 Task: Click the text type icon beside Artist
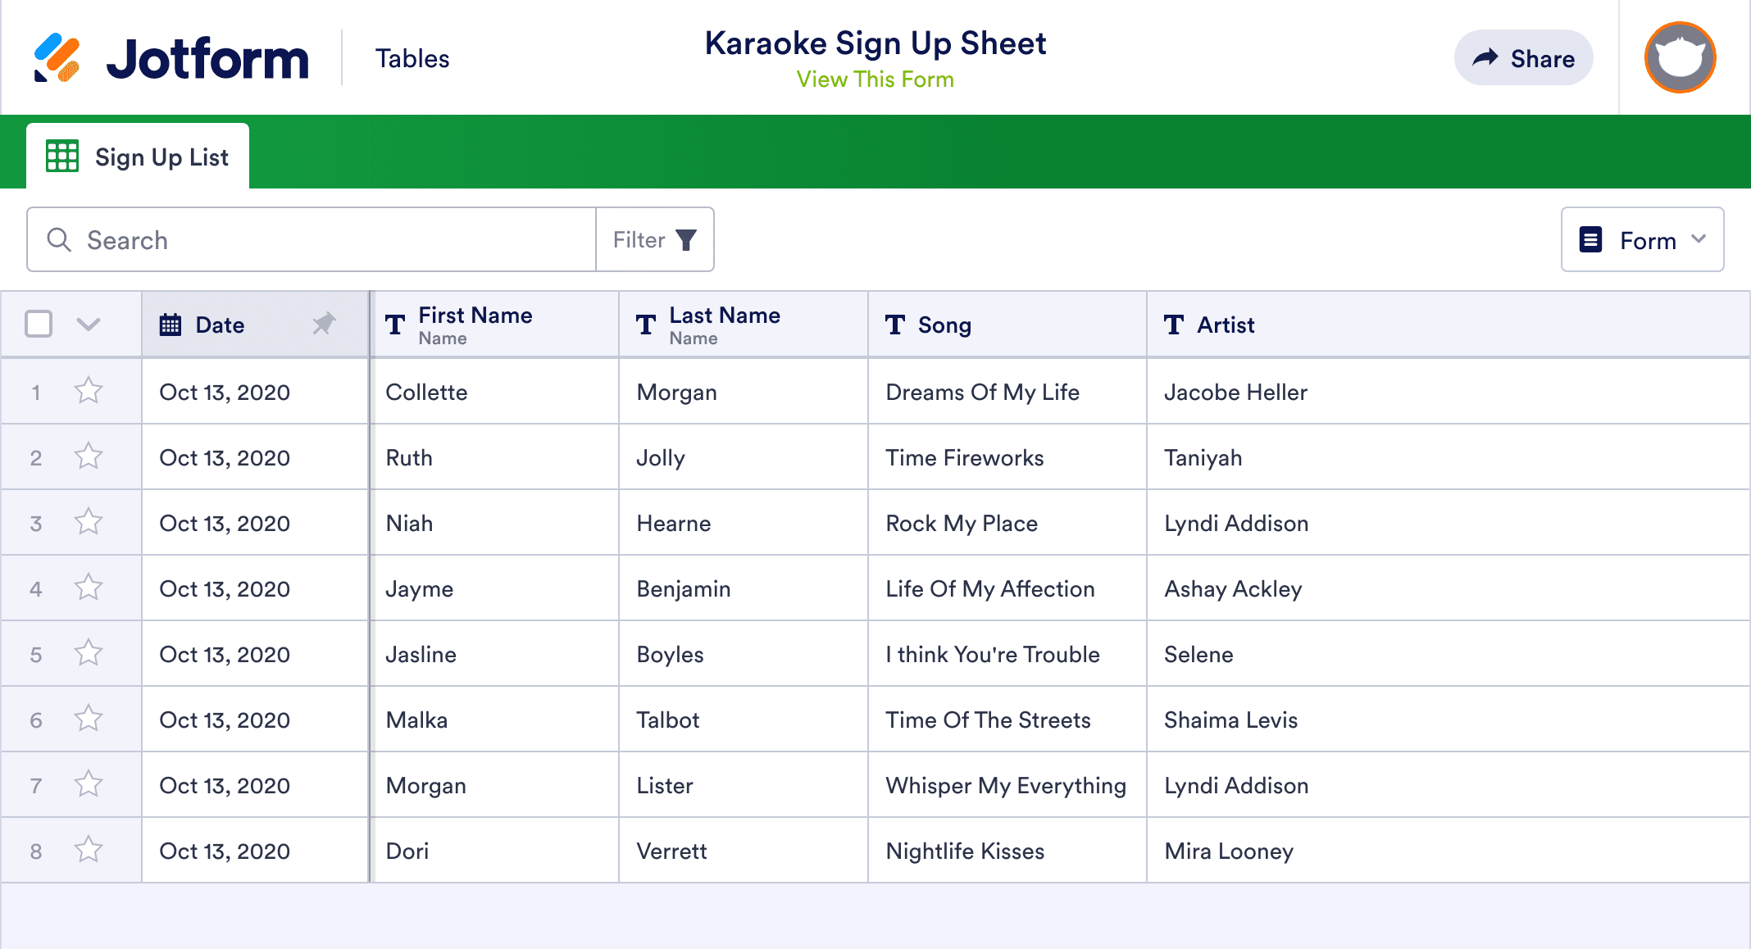point(1174,325)
